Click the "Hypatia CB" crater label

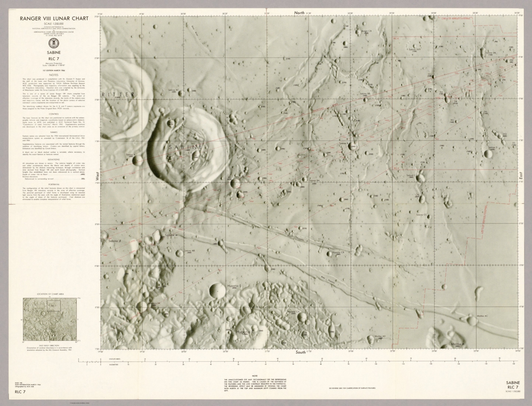338,252
